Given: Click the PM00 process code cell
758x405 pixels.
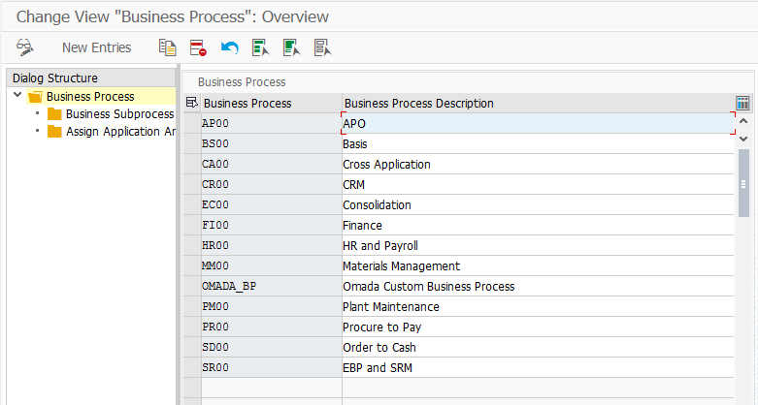Looking at the screenshot, I should pos(271,306).
